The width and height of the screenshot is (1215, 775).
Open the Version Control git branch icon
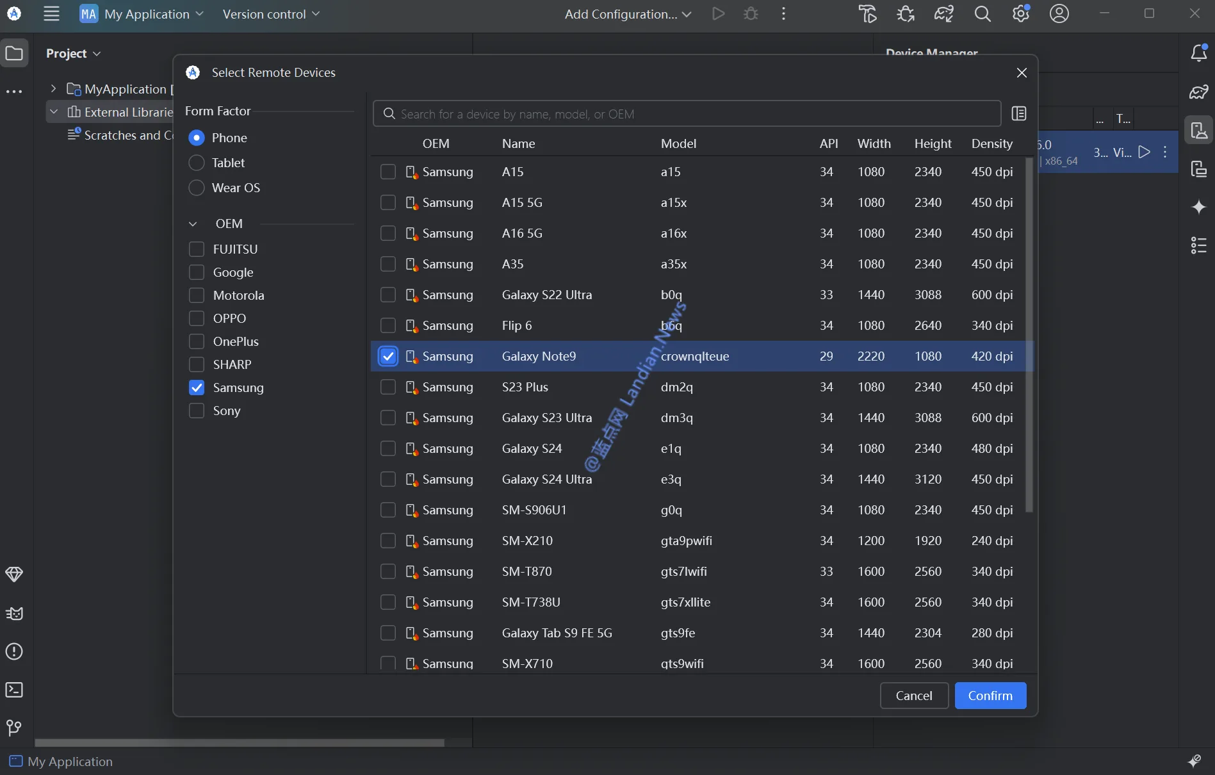click(14, 728)
